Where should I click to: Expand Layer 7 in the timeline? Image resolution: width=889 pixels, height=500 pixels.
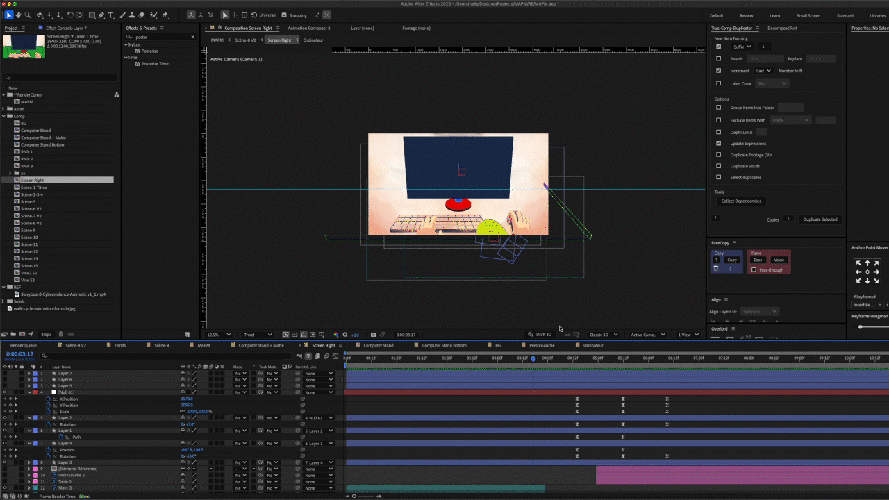(x=29, y=374)
